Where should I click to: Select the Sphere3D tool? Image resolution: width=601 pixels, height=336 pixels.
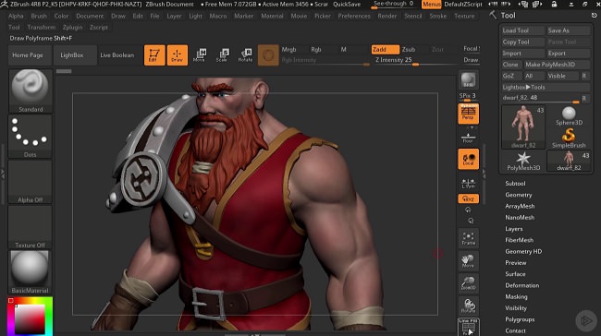point(569,116)
